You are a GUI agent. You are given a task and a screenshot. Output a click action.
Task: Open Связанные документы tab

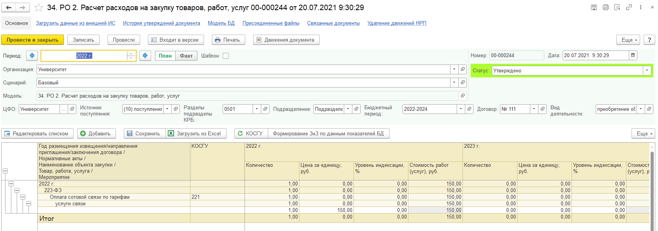tap(333, 23)
